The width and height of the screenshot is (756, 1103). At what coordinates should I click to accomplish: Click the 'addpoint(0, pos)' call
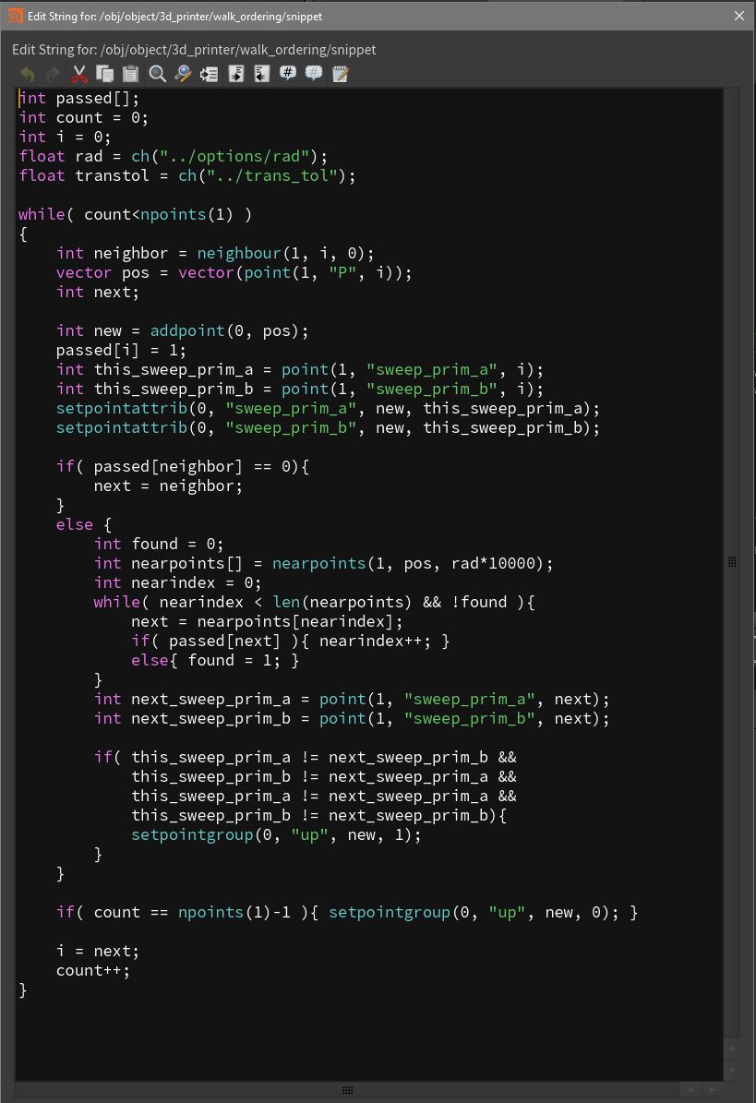[224, 330]
